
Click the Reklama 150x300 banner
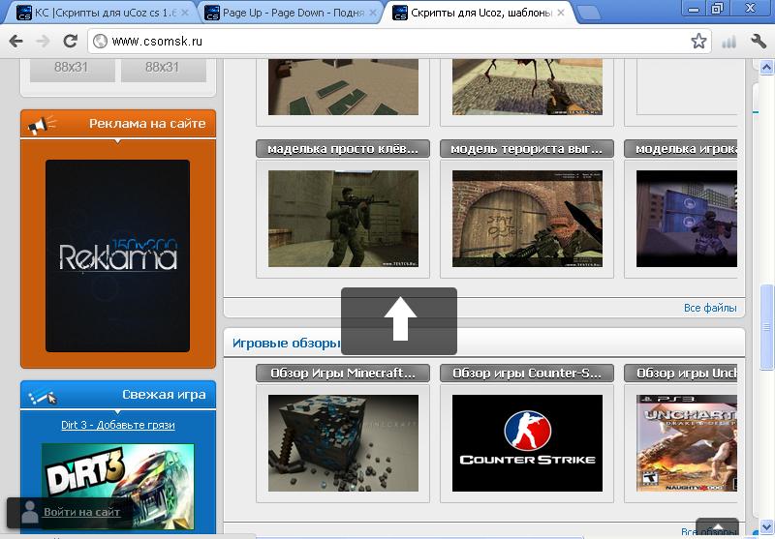click(x=117, y=255)
